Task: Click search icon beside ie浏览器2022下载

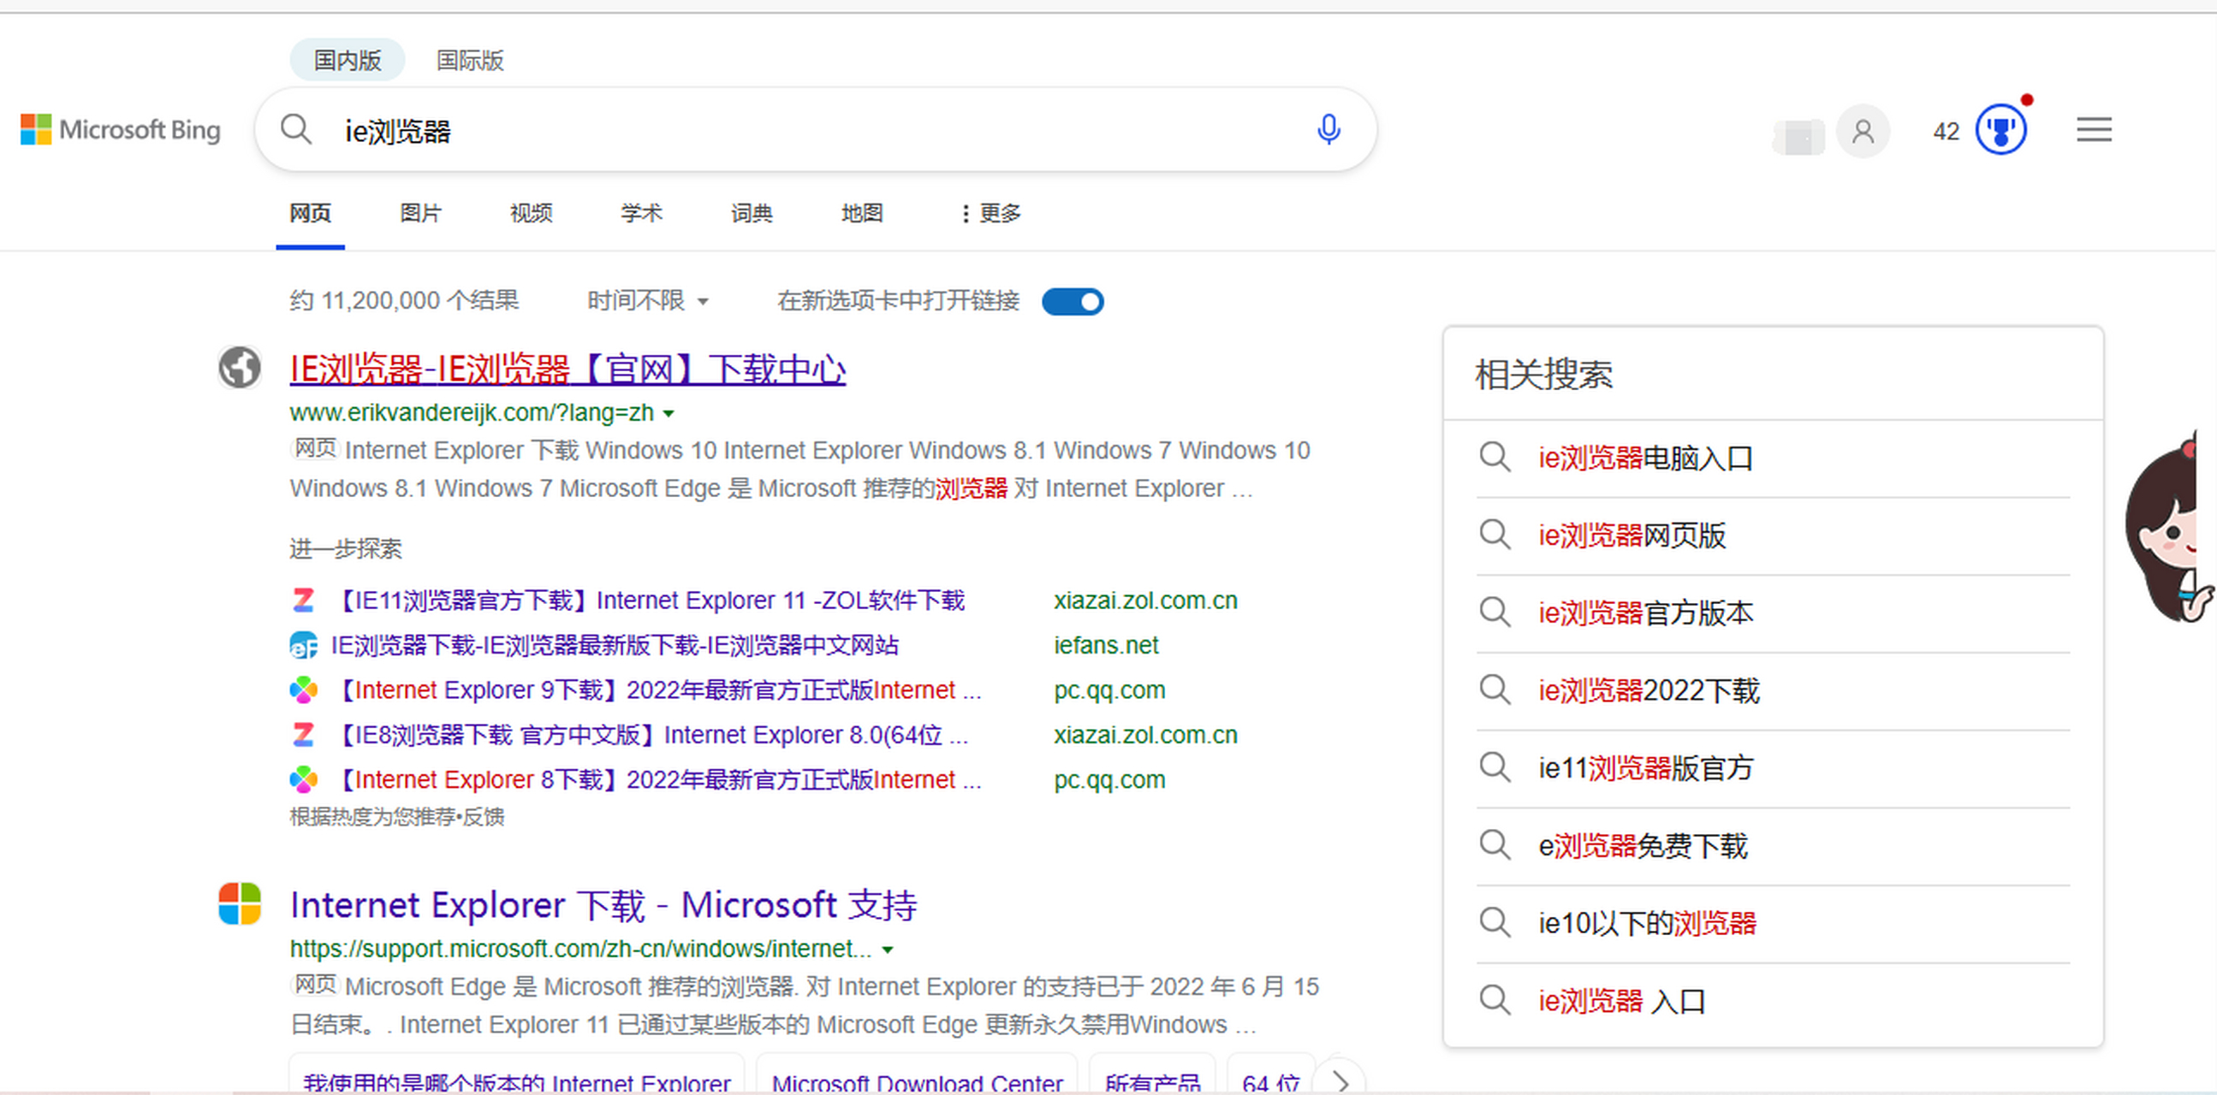Action: (1495, 690)
